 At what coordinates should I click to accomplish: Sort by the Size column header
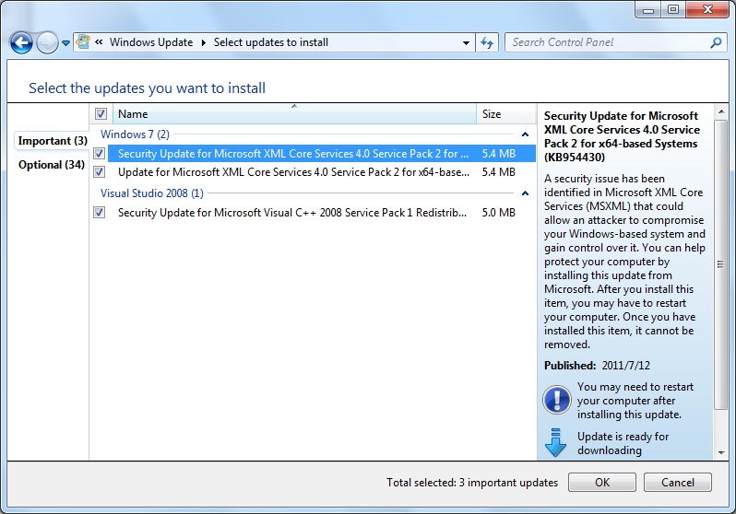click(x=506, y=114)
